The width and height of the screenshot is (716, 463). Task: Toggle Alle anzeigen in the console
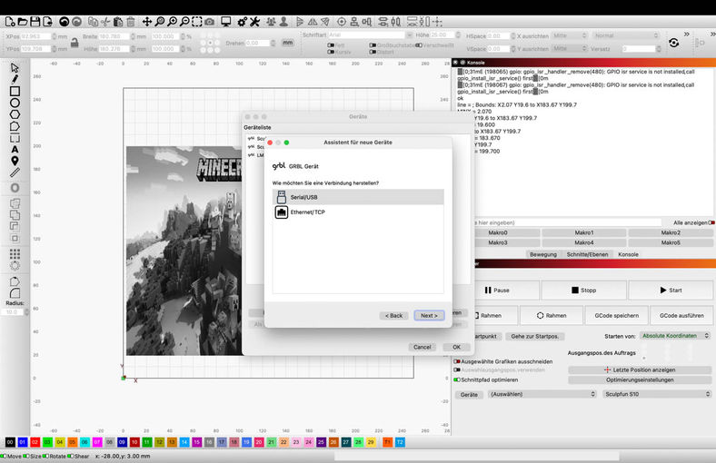click(711, 222)
